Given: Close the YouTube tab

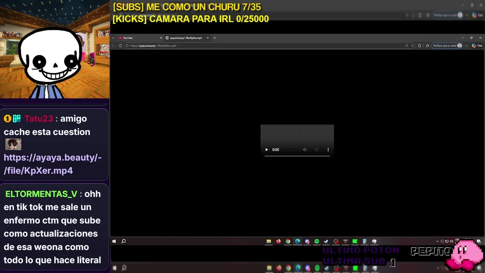Looking at the screenshot, I should 161,38.
